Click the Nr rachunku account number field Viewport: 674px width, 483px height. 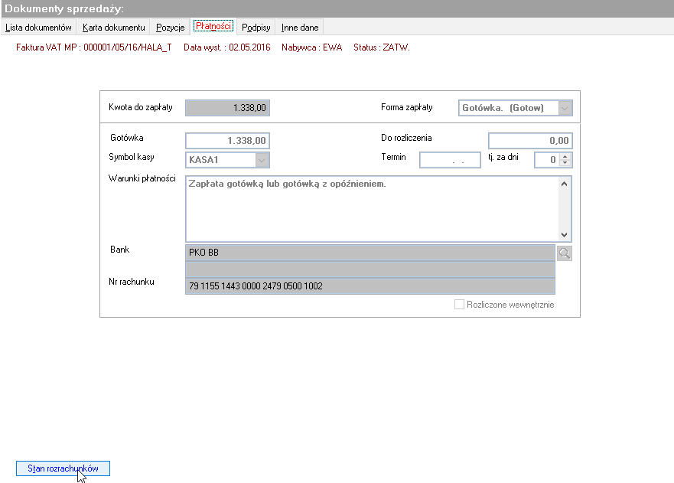tap(370, 286)
